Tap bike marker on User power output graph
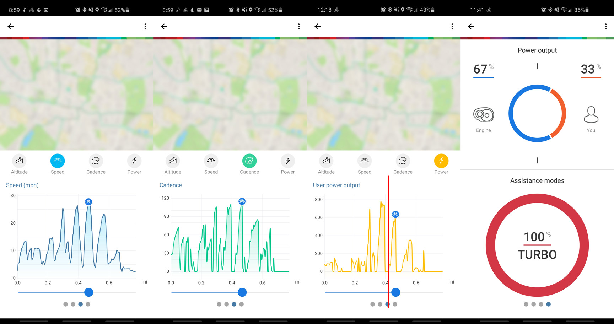This screenshot has height=324, width=614. coord(395,214)
